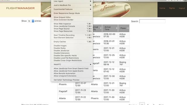
Task: Click the FLIGHTMANAGER logo
Action: pyautogui.click(x=20, y=8)
